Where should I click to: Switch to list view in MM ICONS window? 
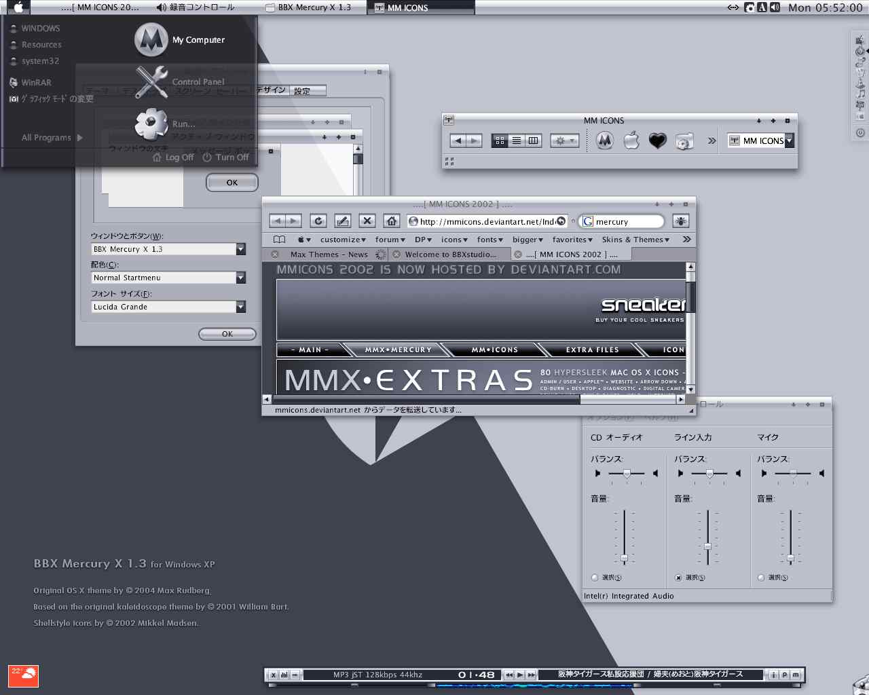tap(517, 140)
